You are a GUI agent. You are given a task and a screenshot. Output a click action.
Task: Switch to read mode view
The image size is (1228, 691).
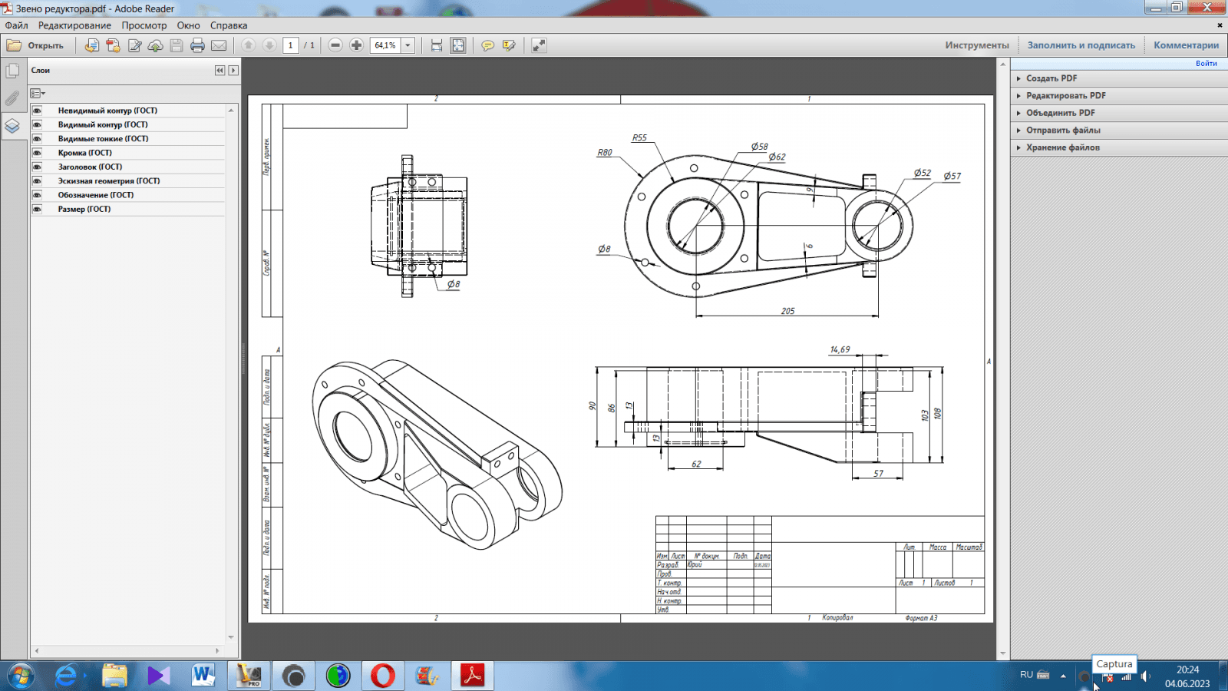click(x=539, y=45)
